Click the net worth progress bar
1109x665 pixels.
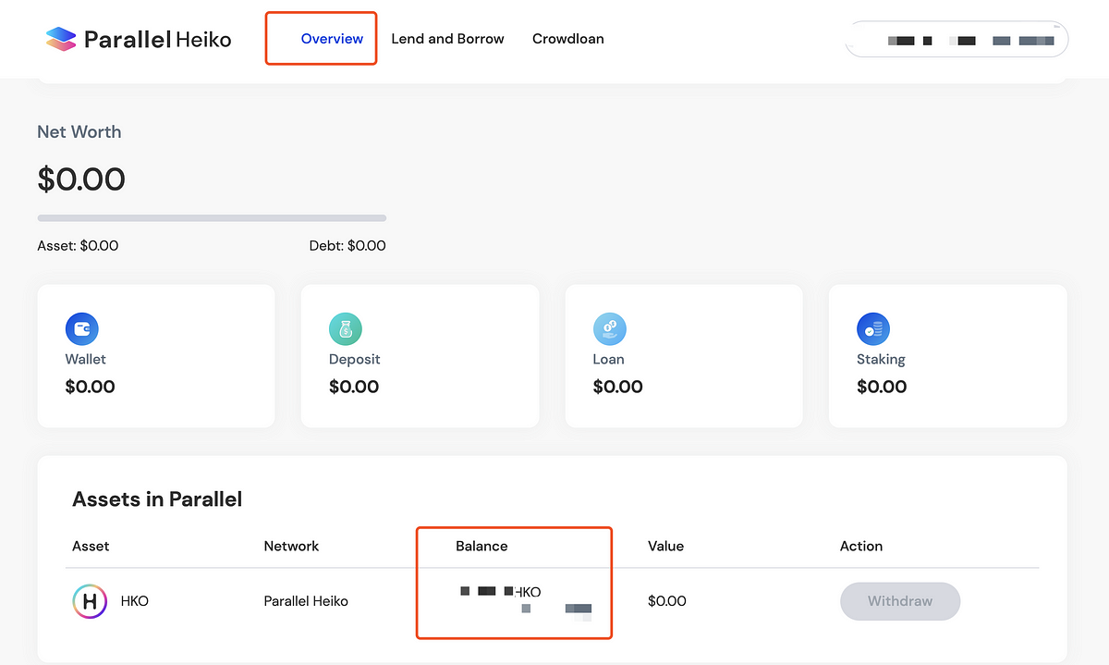click(x=212, y=218)
